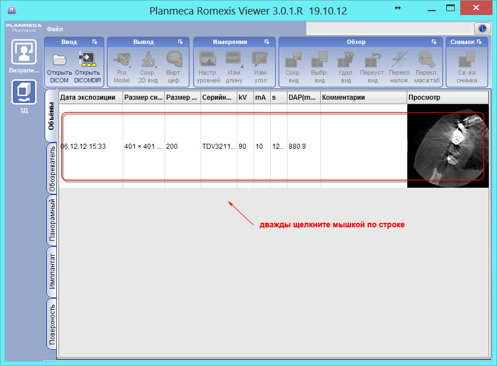497x366 pixels.
Task: Select the 06.12.12 15:33 date cell
Action: (91, 146)
